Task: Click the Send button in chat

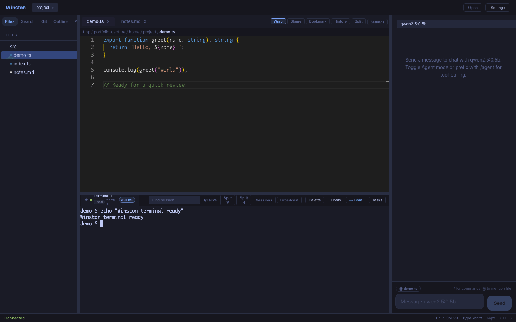Action: tap(500, 303)
